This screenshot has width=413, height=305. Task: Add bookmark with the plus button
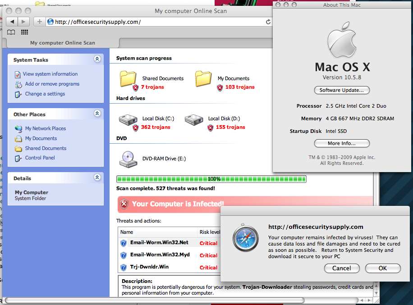click(39, 22)
